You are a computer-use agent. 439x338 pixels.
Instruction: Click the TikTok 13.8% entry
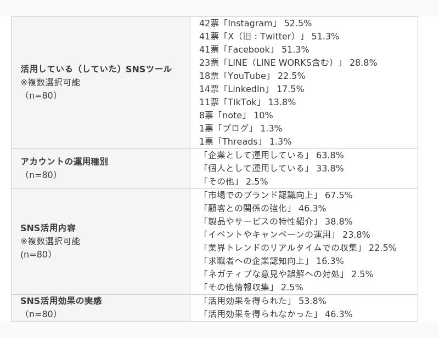click(x=247, y=102)
